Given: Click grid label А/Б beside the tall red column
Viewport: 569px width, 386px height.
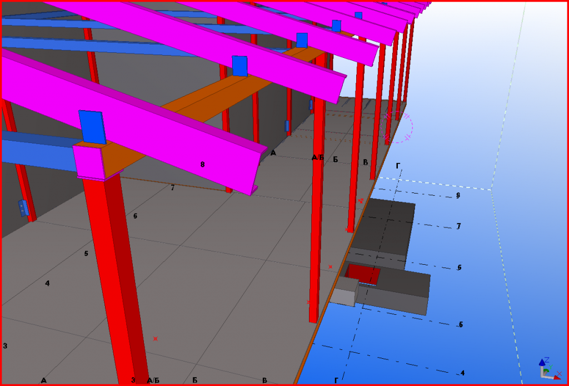Looking at the screenshot, I should pos(318,157).
